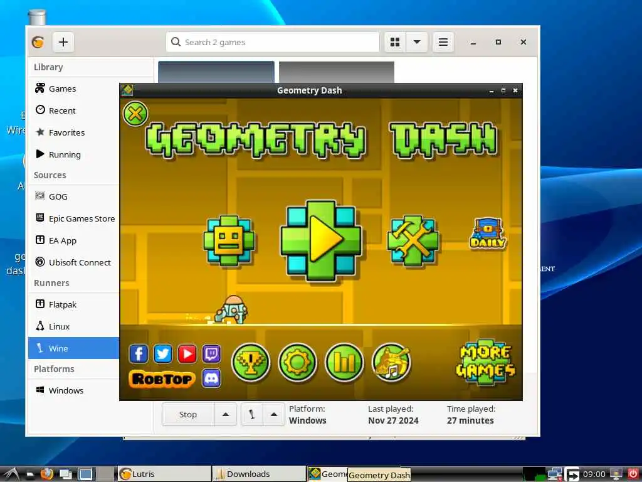Image resolution: width=642 pixels, height=482 pixels.
Task: Start the big green play button
Action: pyautogui.click(x=320, y=240)
